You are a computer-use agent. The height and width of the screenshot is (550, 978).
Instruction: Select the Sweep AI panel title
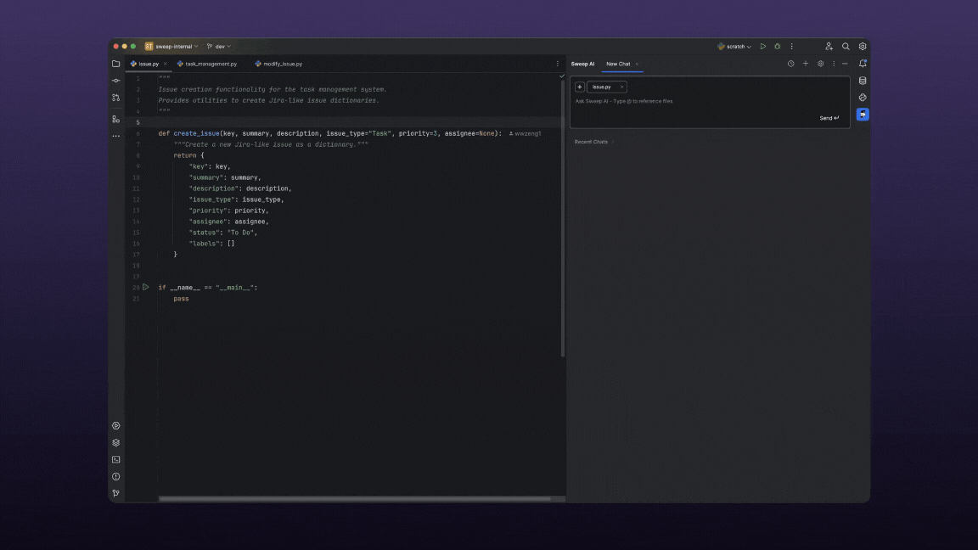(582, 64)
